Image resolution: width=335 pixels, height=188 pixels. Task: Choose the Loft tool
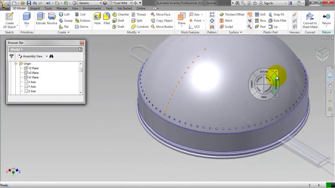pyautogui.click(x=64, y=14)
